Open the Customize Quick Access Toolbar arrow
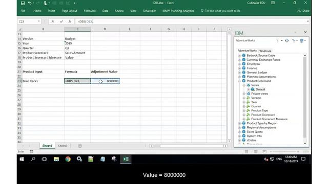The height and width of the screenshot is (184, 328). click(x=75, y=3)
